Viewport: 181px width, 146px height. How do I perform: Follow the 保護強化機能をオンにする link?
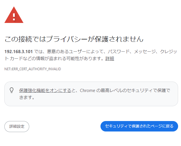pyautogui.click(x=45, y=91)
